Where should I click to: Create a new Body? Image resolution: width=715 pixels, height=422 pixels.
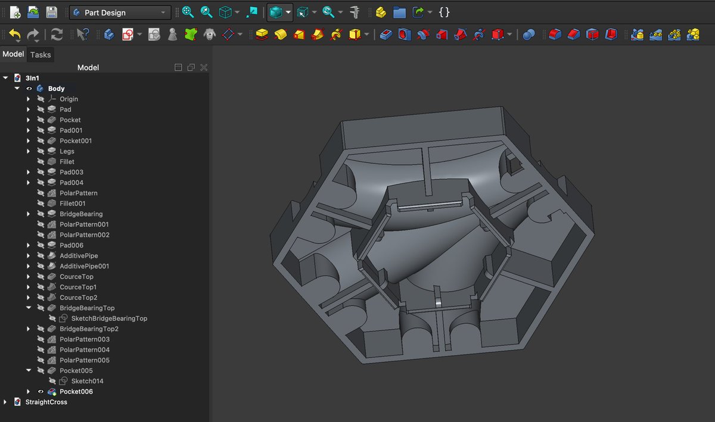pyautogui.click(x=109, y=35)
